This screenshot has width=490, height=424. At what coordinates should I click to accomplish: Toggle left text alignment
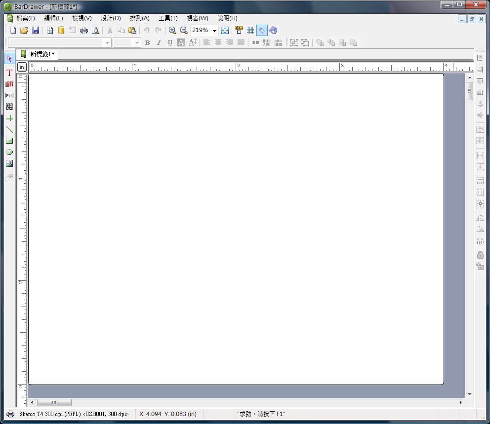coord(206,43)
